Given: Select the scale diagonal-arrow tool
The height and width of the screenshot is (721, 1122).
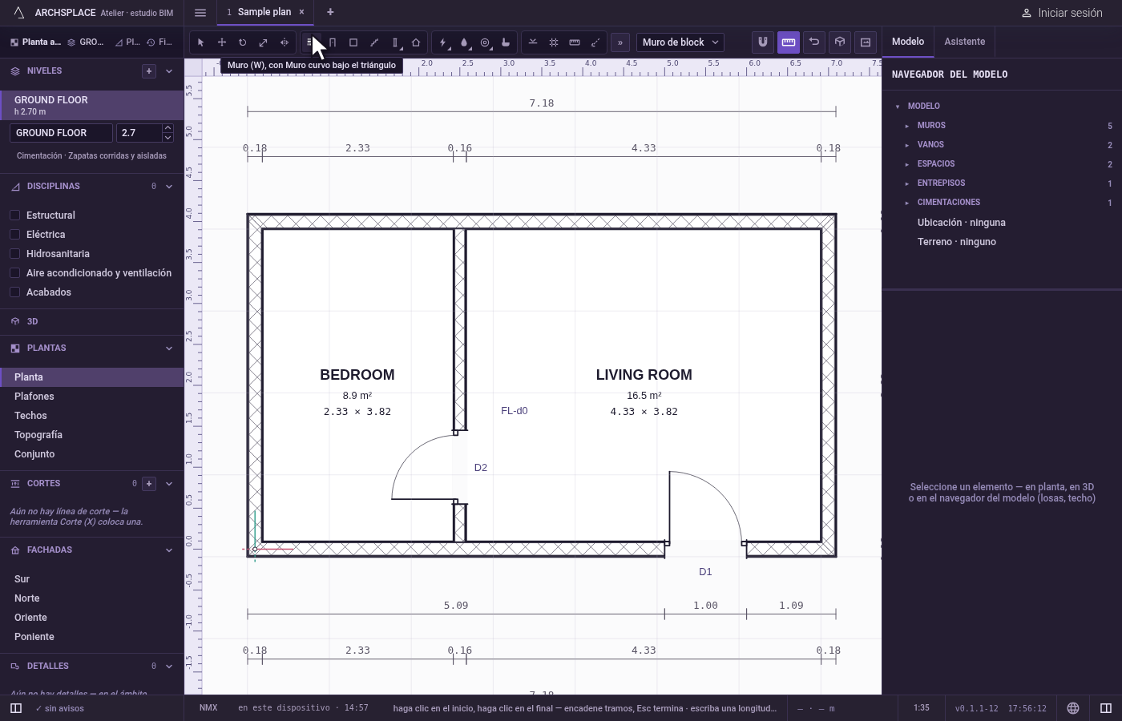Looking at the screenshot, I should tap(263, 42).
